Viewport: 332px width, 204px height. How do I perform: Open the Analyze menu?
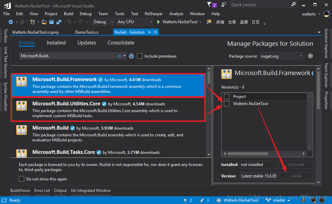click(x=176, y=14)
